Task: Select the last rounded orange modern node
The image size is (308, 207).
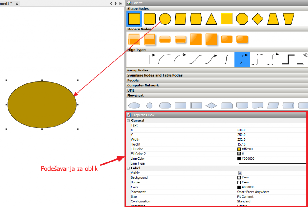Action: click(x=242, y=39)
